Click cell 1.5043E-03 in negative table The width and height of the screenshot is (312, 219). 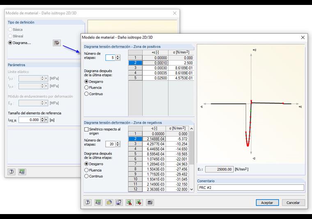coord(154,169)
